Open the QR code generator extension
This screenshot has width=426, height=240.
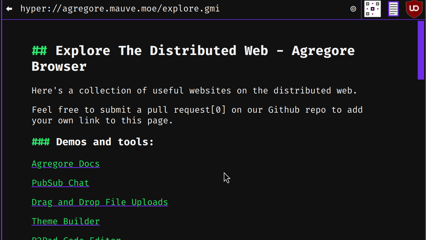[373, 9]
